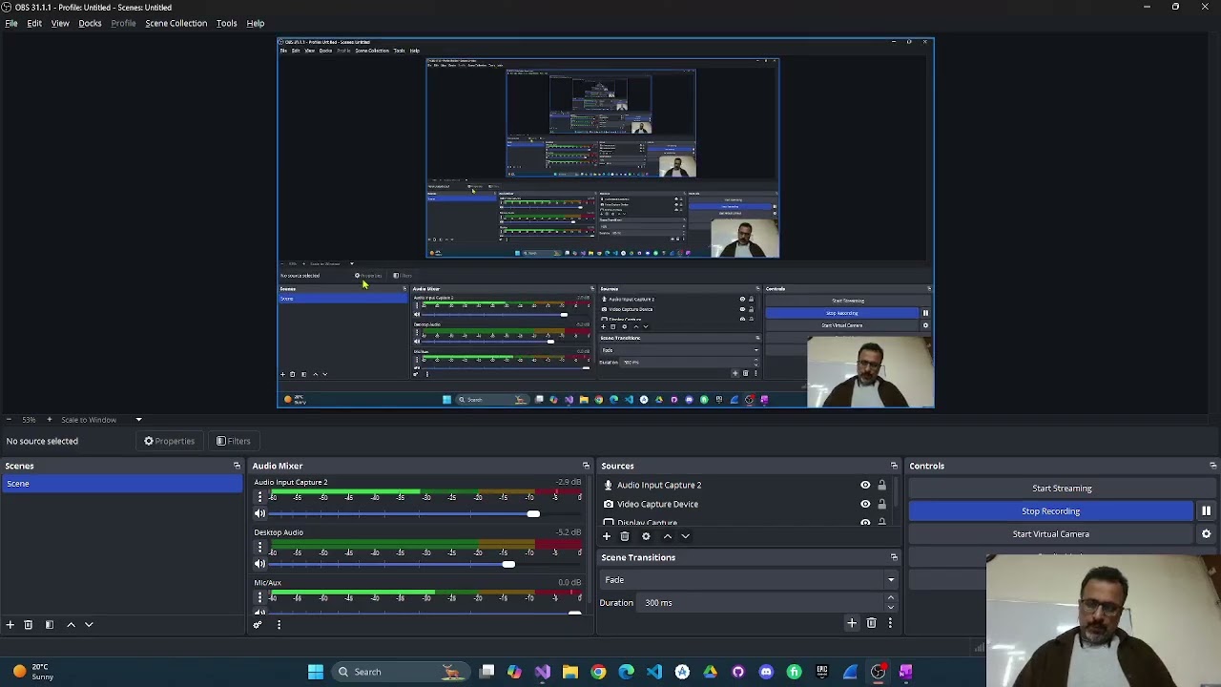Open the Help menu
This screenshot has width=1221, height=687.
coord(256,23)
